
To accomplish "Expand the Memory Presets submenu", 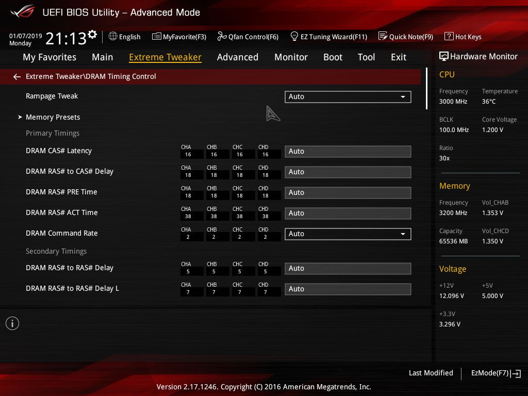I will click(x=53, y=117).
